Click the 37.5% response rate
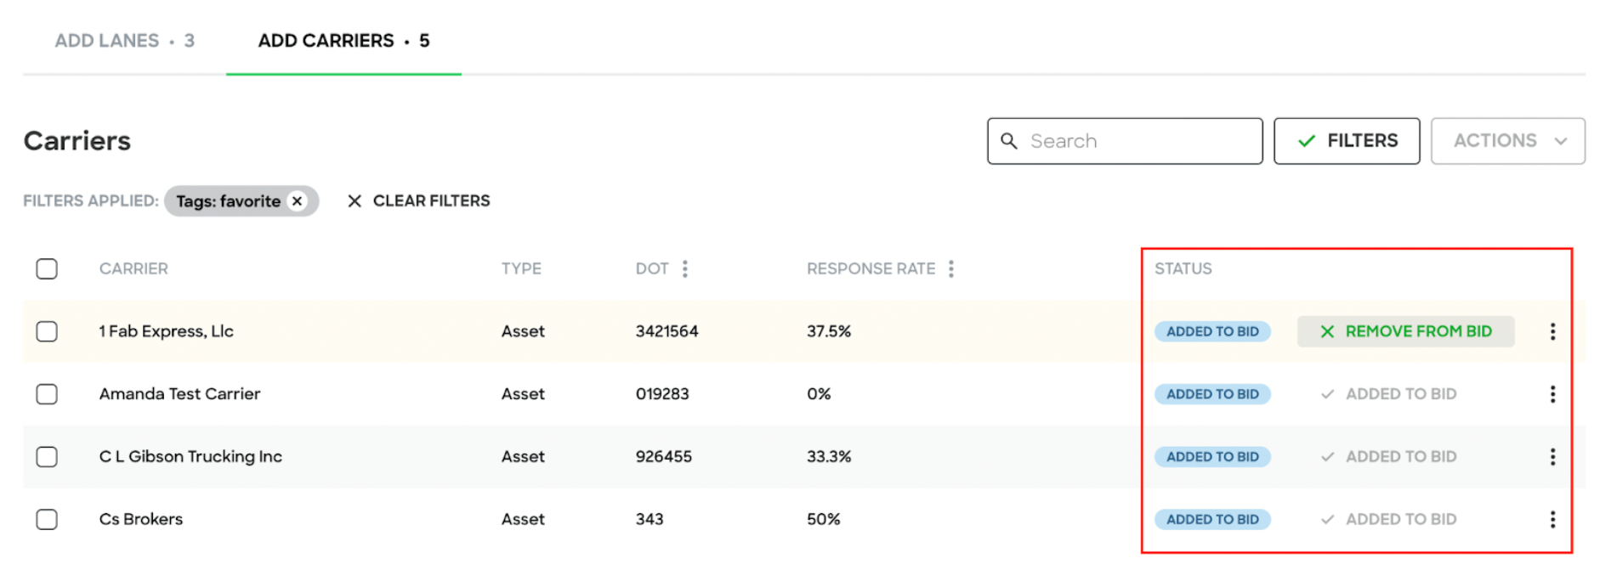1600x581 pixels. click(x=829, y=331)
